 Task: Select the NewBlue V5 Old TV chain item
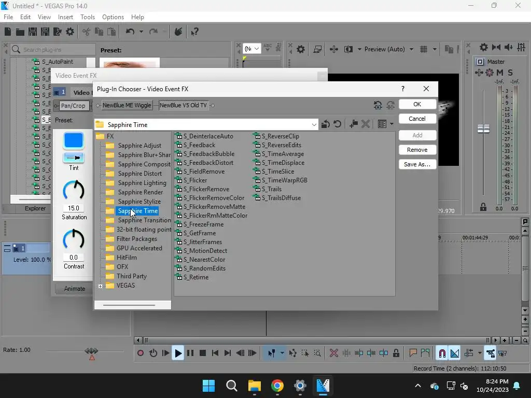pos(183,105)
